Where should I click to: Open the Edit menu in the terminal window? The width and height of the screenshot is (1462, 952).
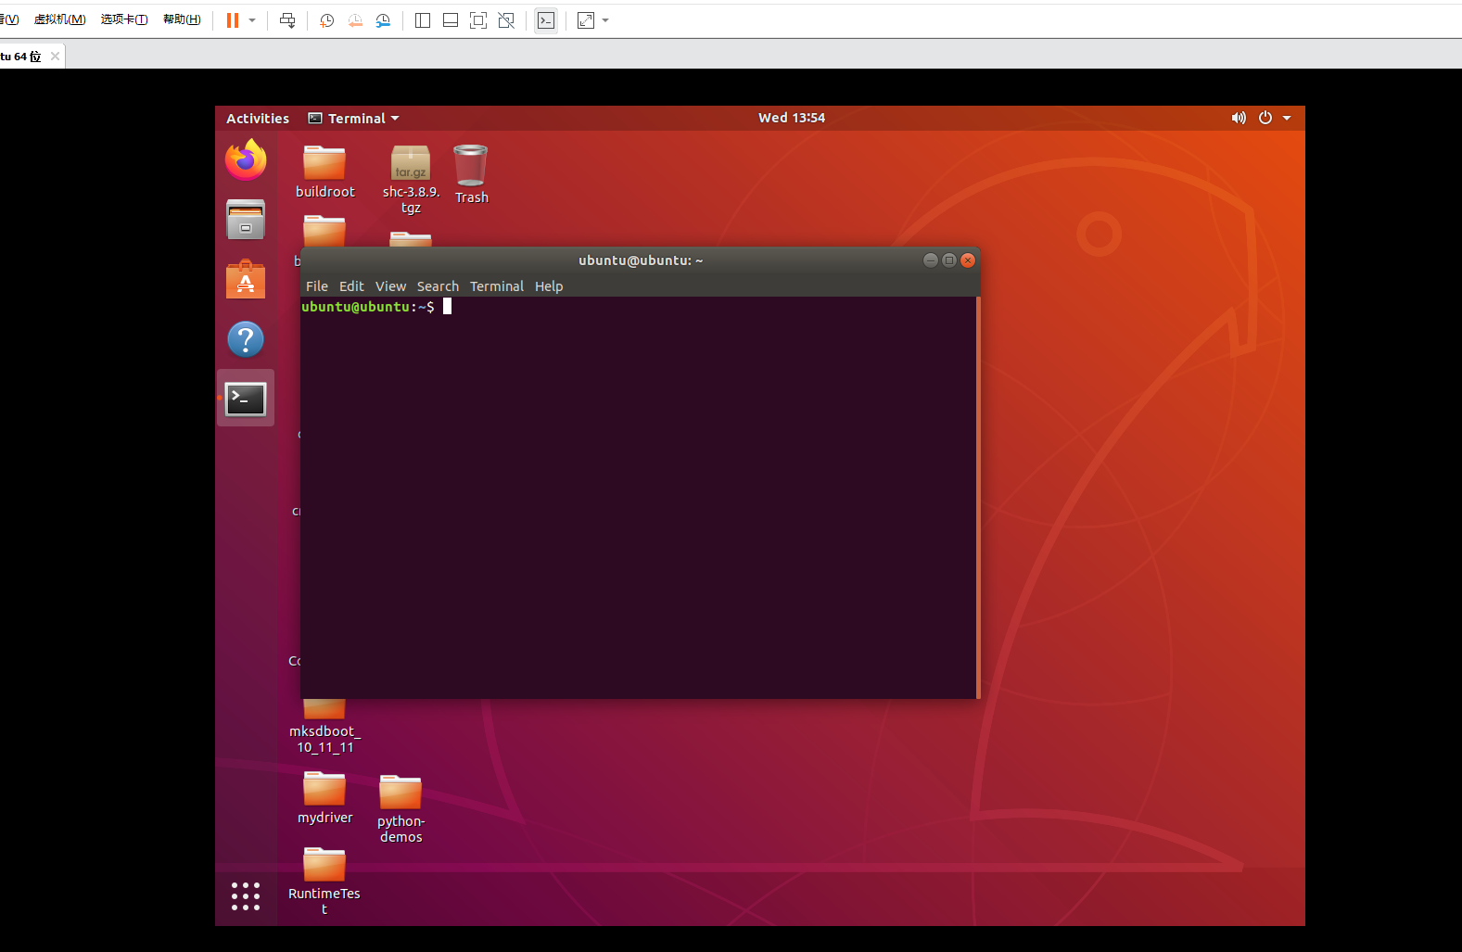351,286
